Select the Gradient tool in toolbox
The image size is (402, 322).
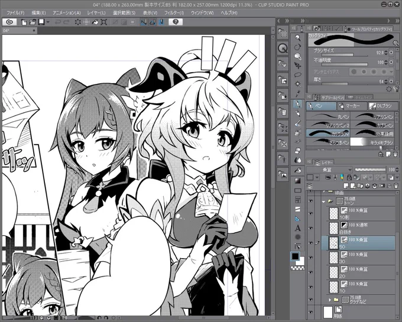pyautogui.click(x=297, y=181)
